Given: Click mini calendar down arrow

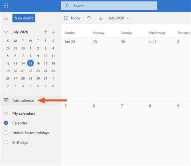Looking at the screenshot, I should coord(53,32).
